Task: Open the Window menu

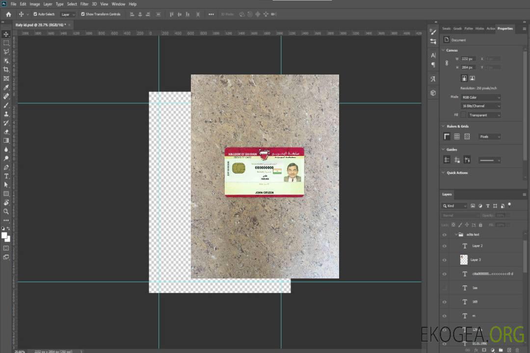Action: pos(118,4)
